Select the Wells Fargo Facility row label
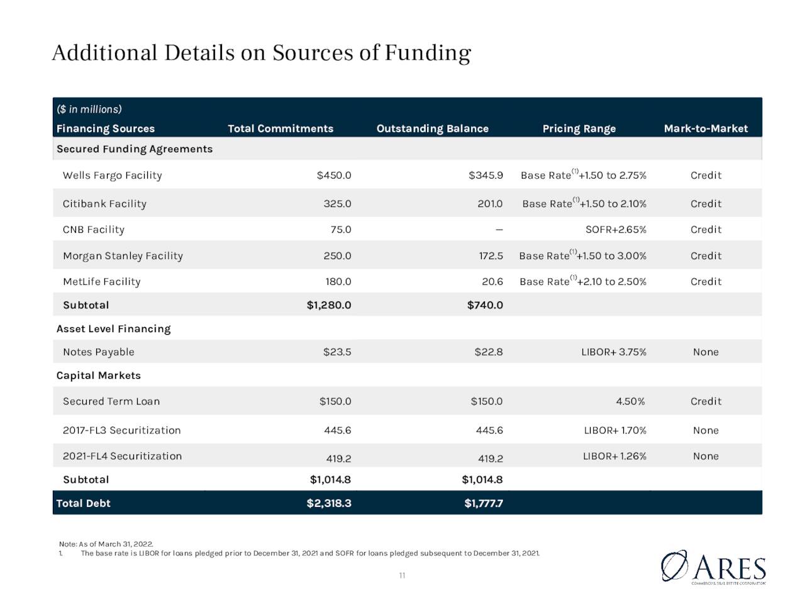The image size is (805, 604). tap(113, 176)
